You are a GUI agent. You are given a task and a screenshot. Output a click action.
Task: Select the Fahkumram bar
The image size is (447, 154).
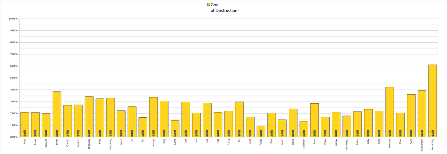(x=422, y=114)
